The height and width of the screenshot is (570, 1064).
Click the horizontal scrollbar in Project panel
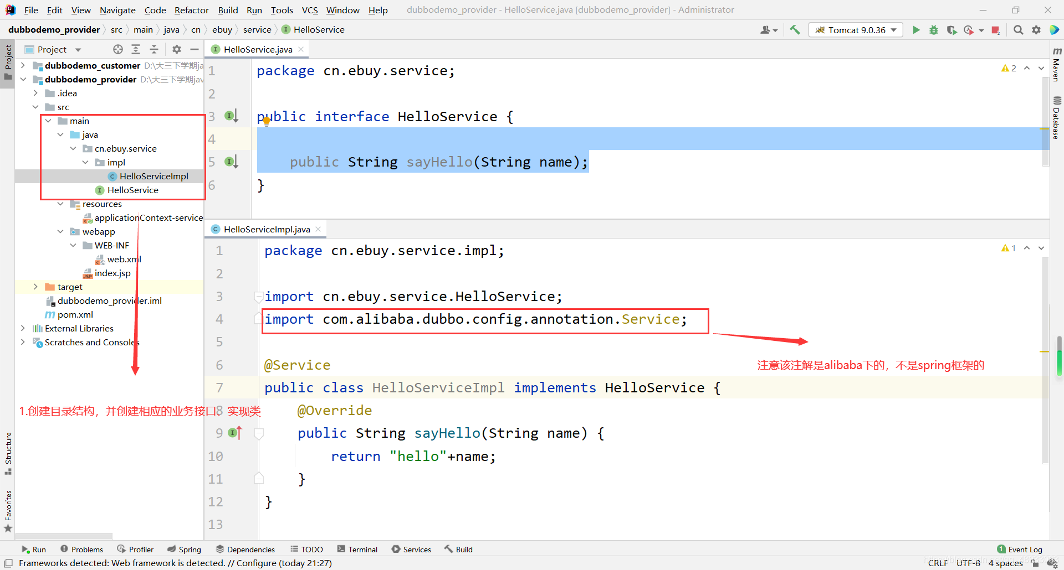click(x=64, y=536)
